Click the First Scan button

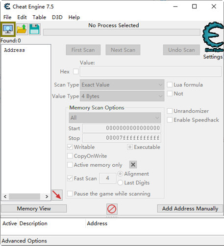click(83, 50)
